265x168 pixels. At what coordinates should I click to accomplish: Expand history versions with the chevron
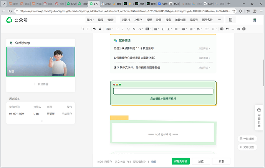[x=41, y=121]
